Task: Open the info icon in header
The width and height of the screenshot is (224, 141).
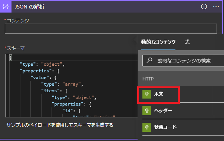Action: coord(204,7)
